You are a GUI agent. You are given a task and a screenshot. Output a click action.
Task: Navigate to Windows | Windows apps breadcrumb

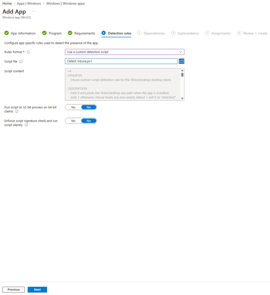click(x=65, y=4)
